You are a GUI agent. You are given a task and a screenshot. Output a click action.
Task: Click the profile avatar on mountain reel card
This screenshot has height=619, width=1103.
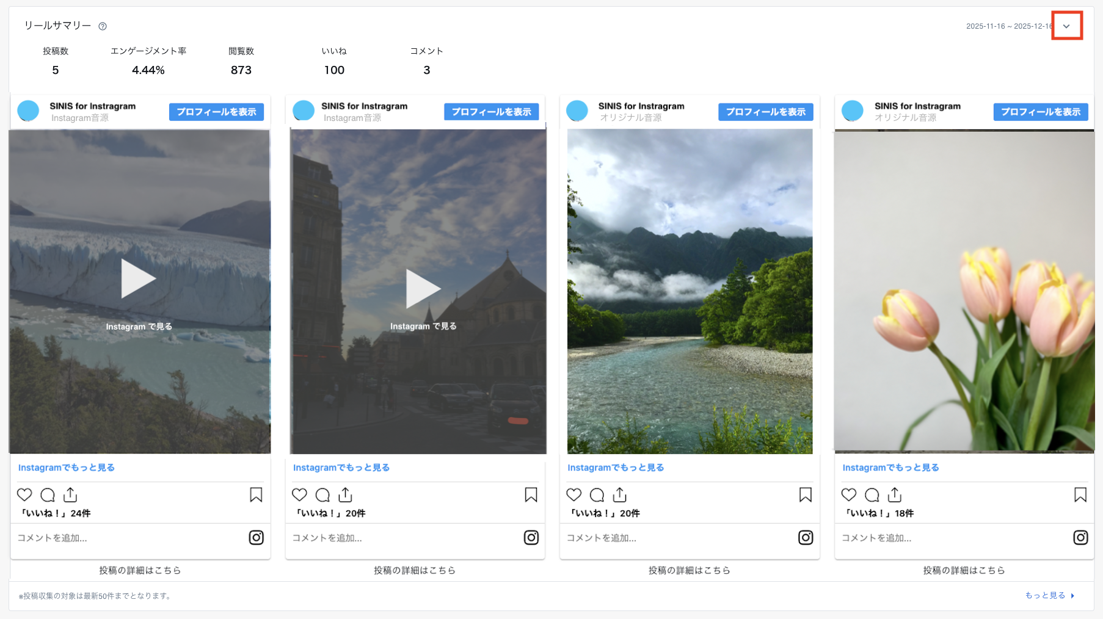pos(577,111)
